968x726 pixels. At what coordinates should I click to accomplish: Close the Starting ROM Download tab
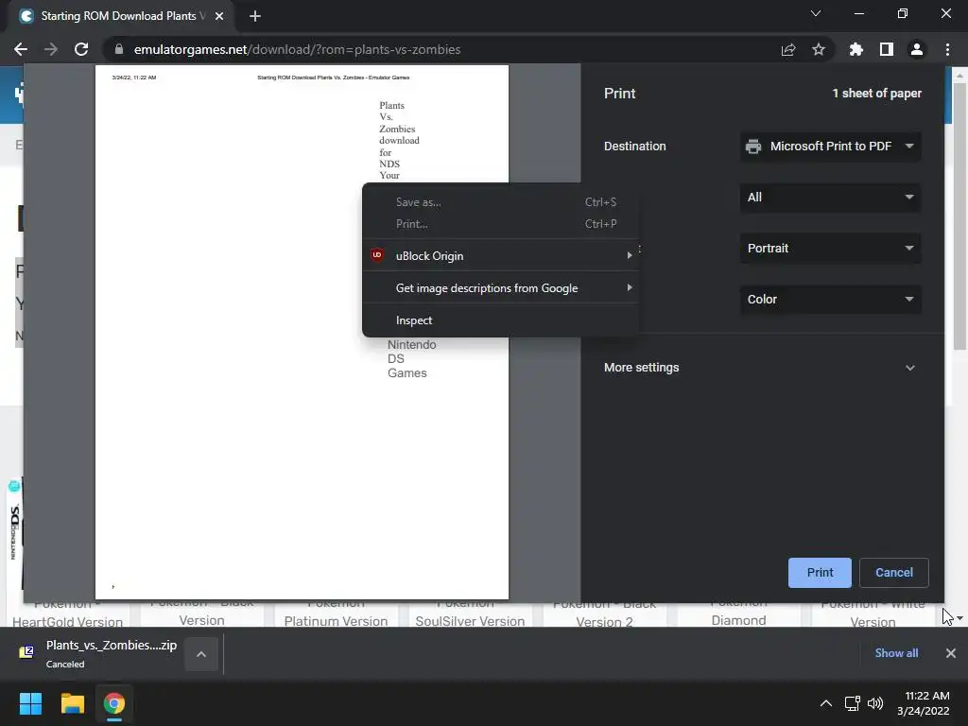coord(219,16)
